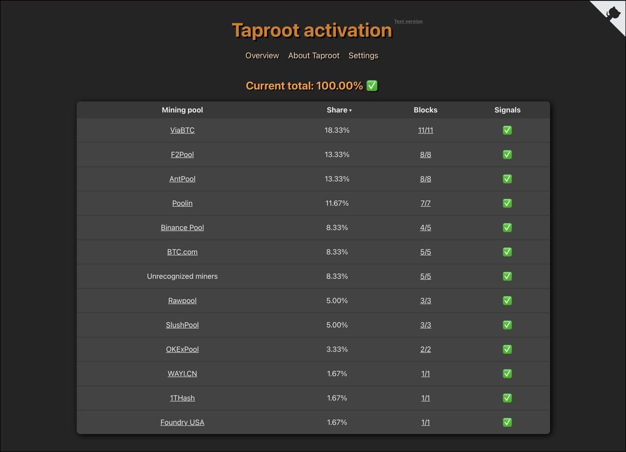626x452 pixels.
Task: Click the green checkmark in AntPool row
Action: point(507,179)
